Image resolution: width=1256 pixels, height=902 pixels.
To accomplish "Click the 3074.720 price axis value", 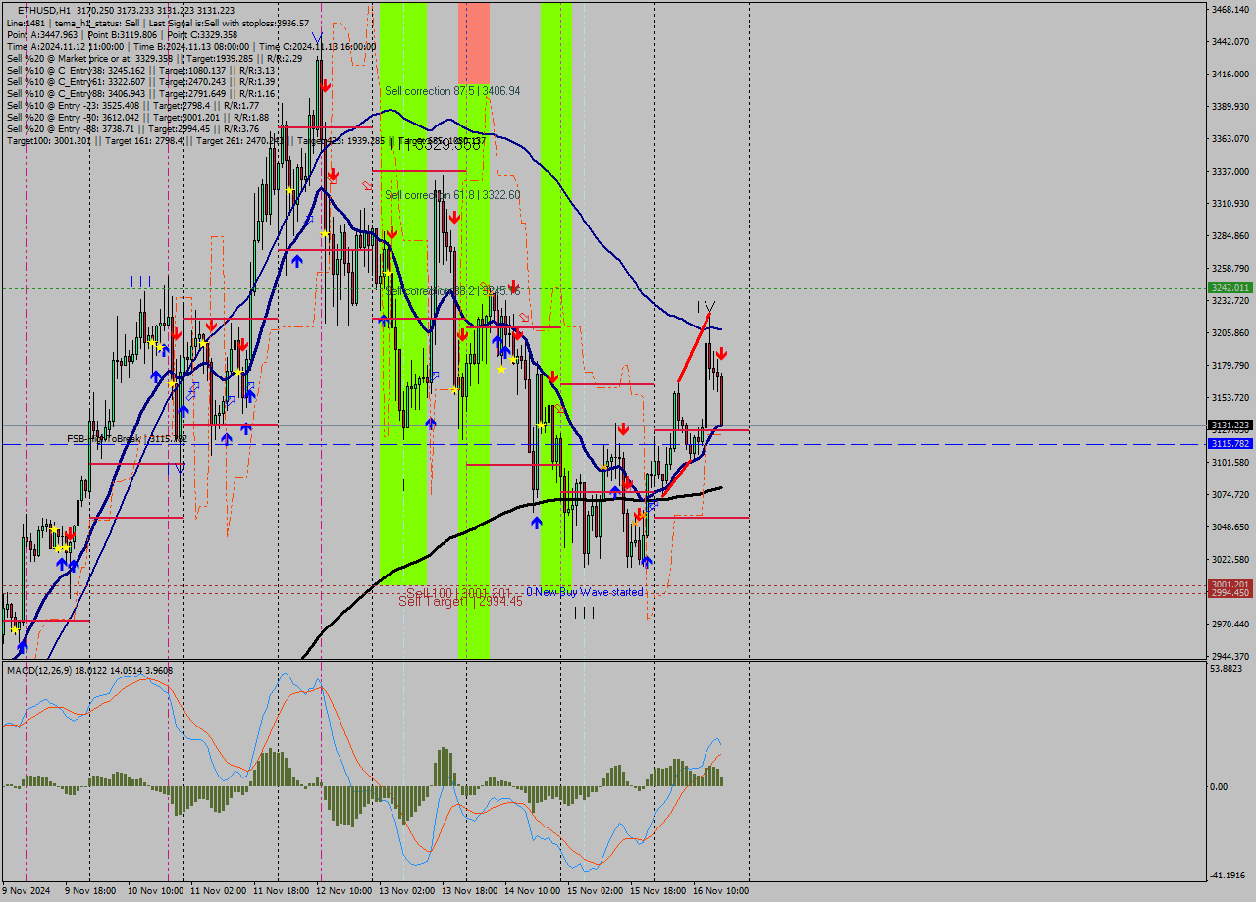I will pyautogui.click(x=1230, y=494).
